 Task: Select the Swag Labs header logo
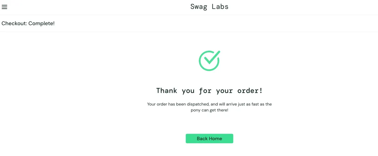pos(209,7)
